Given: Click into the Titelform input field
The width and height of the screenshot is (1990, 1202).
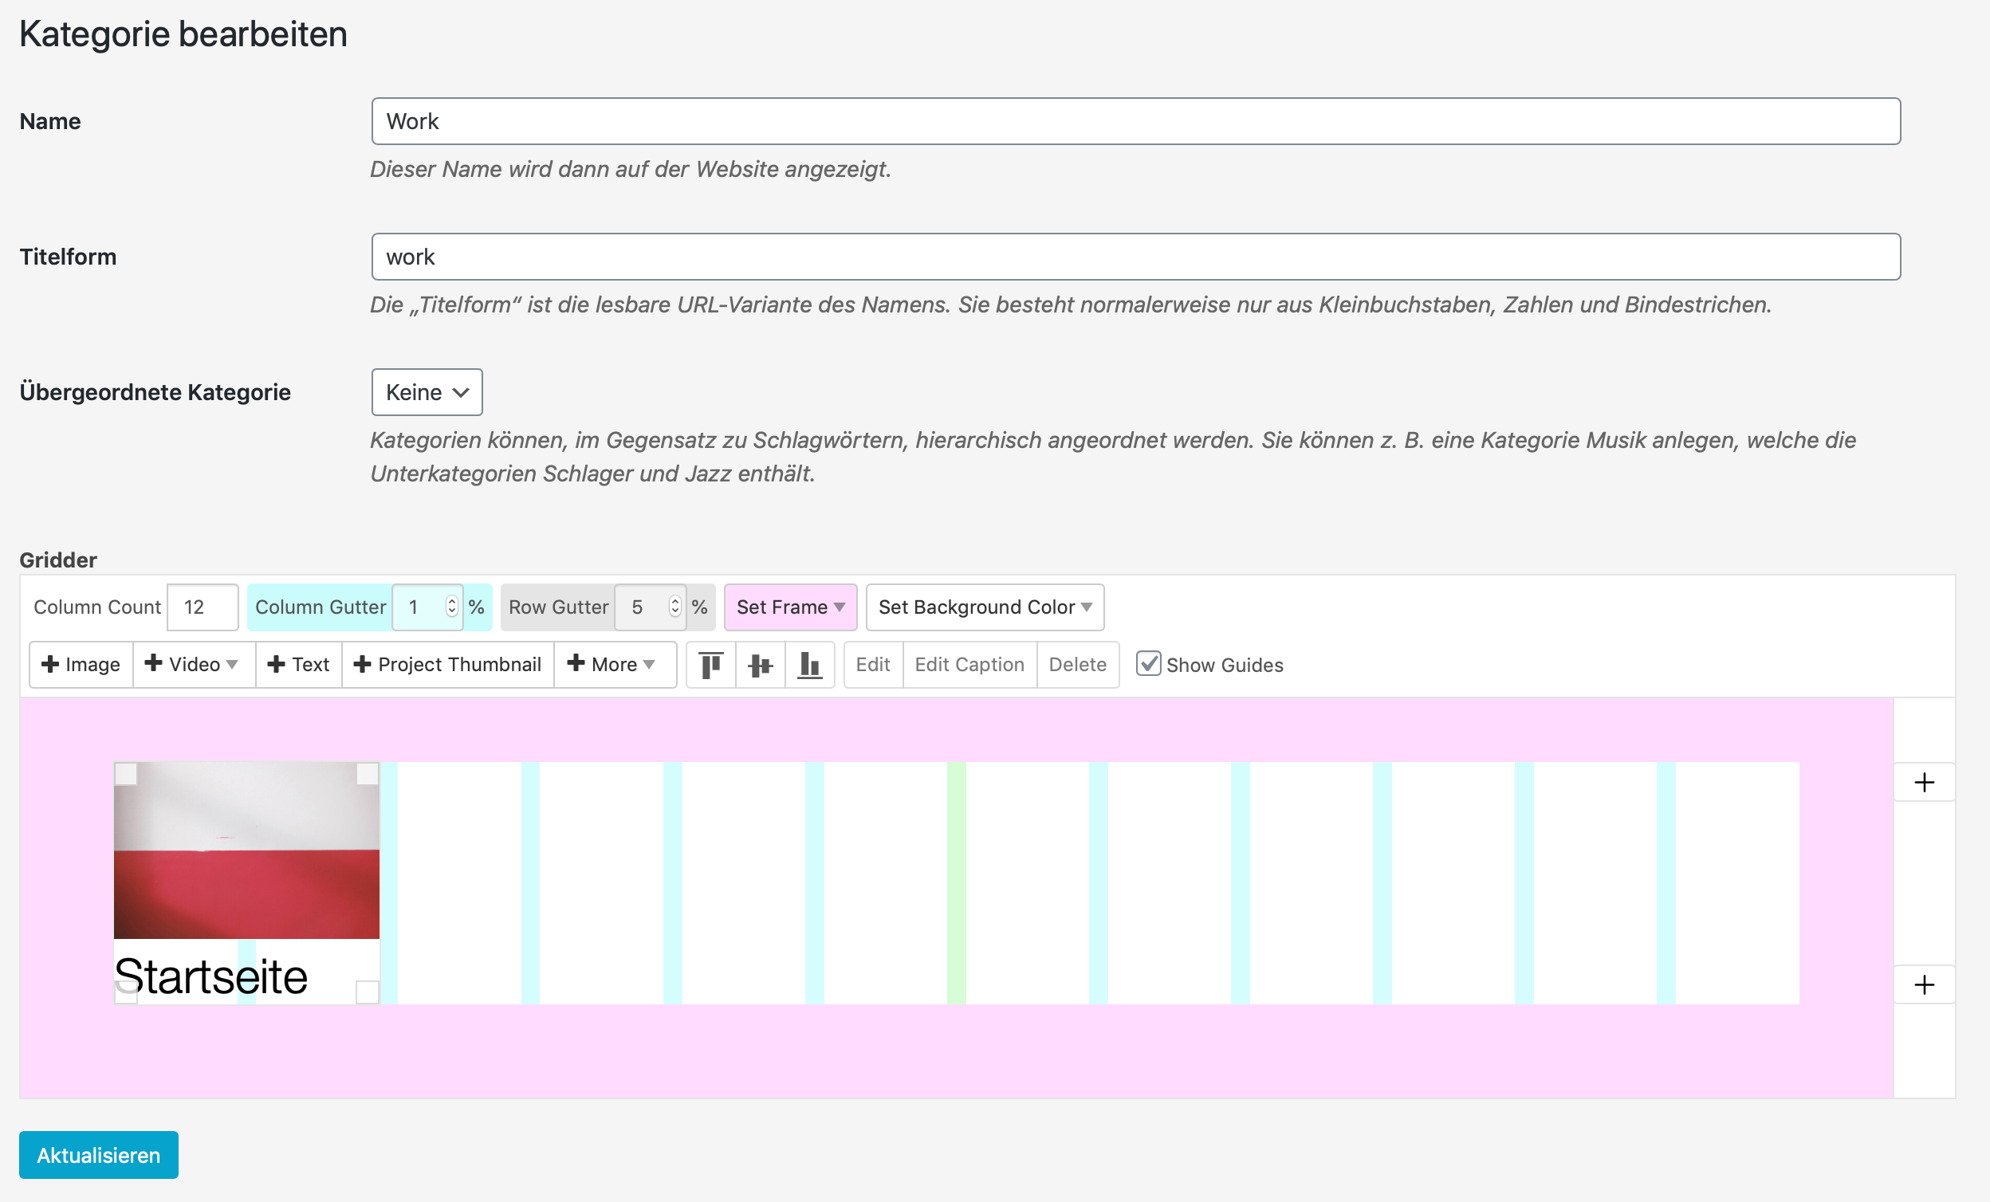Looking at the screenshot, I should point(1135,257).
